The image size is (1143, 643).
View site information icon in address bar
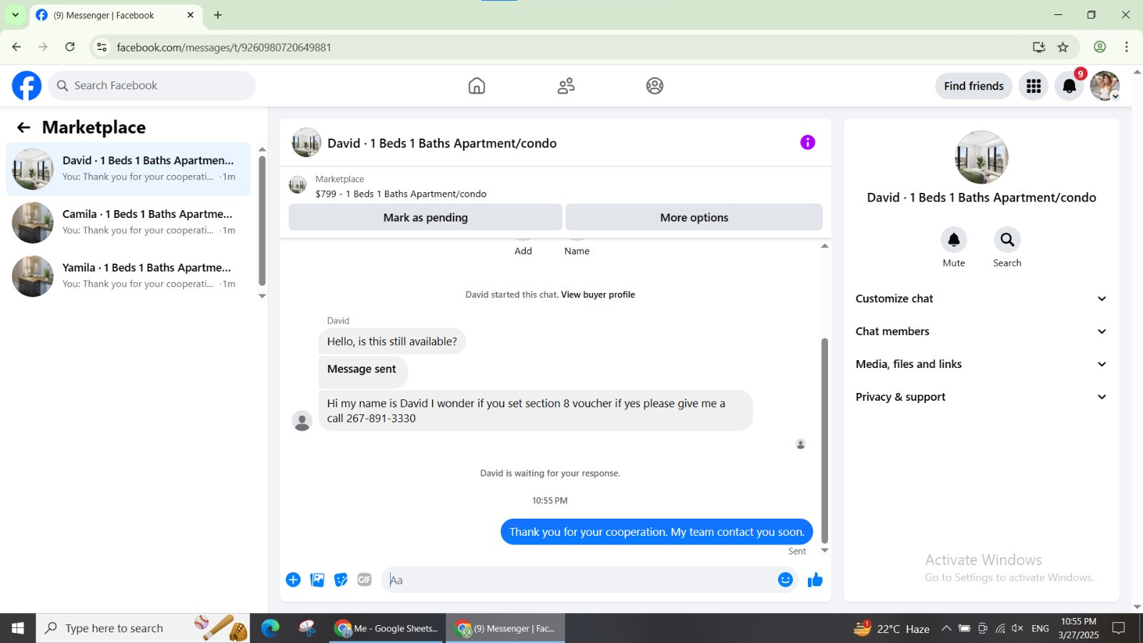pos(102,47)
